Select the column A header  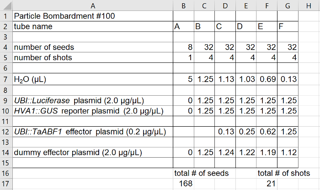click(x=93, y=5)
